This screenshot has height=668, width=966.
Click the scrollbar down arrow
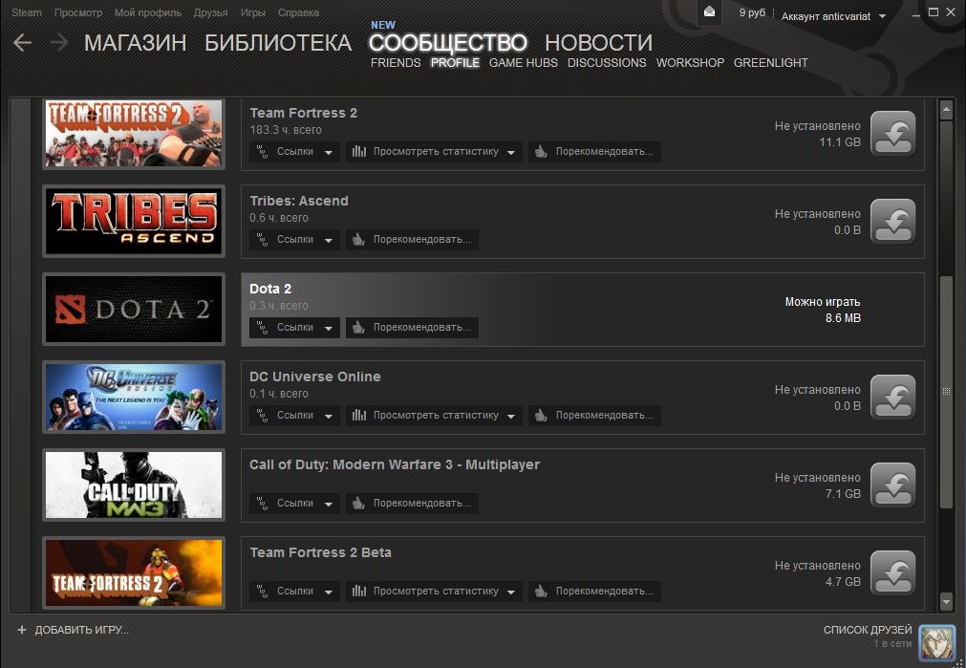coord(946,601)
